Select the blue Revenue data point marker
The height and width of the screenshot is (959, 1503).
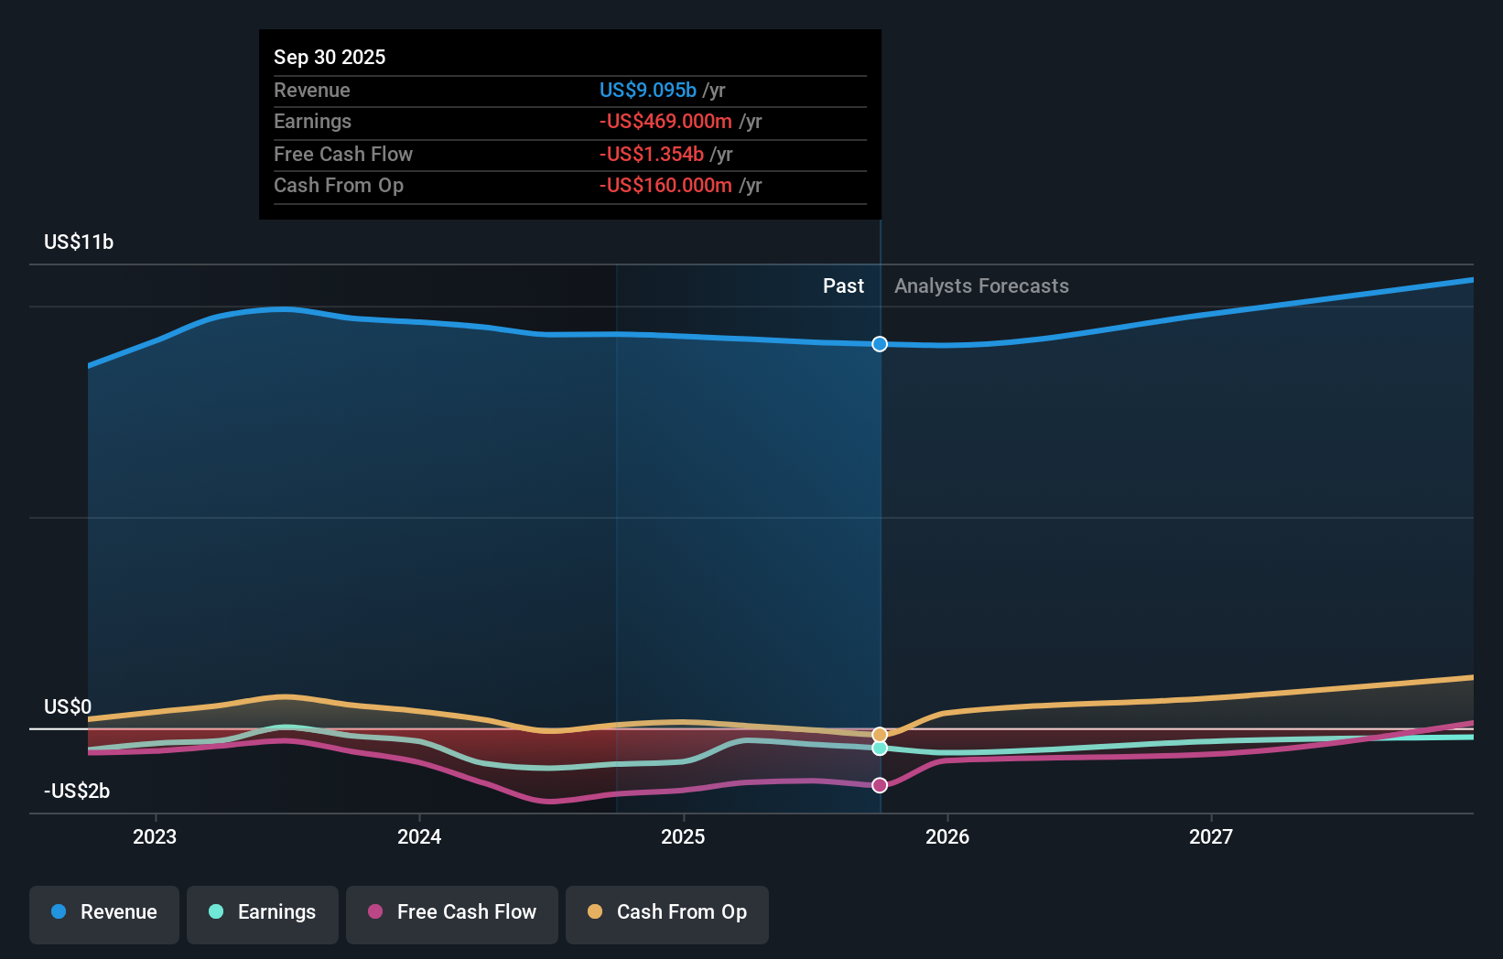coord(880,344)
